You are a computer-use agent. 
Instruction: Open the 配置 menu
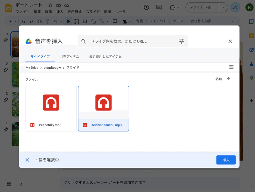point(107,12)
